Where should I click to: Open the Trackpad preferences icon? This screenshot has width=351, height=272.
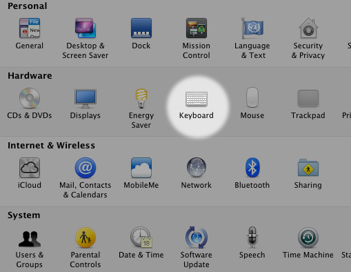click(x=308, y=98)
